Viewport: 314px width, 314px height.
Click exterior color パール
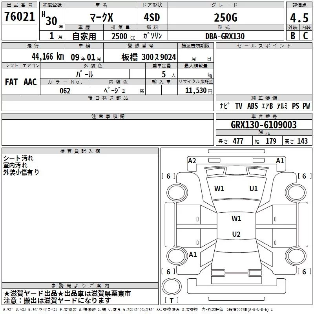pyautogui.click(x=84, y=74)
